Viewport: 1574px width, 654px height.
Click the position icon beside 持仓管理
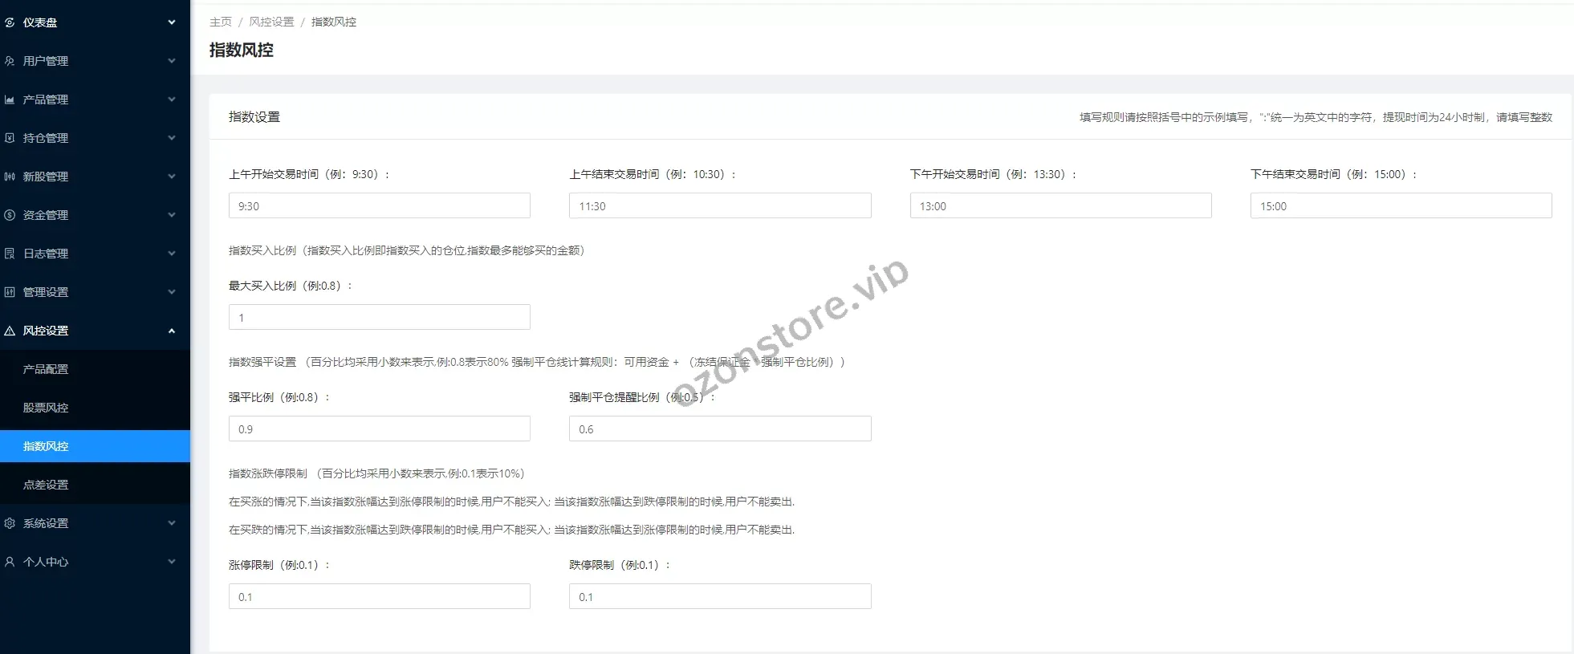(x=10, y=138)
